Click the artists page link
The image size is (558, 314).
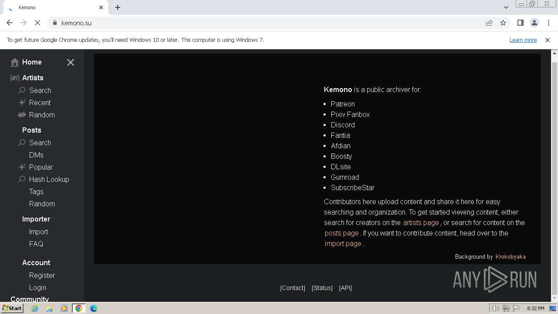(x=421, y=222)
